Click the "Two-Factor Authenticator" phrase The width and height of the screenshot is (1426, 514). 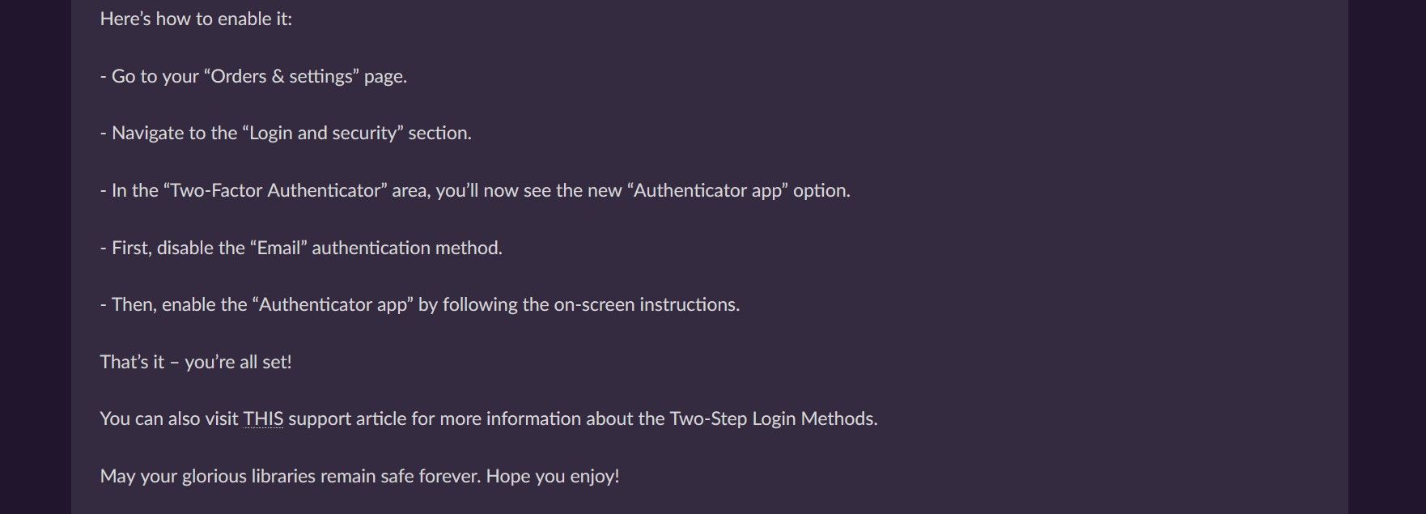275,190
